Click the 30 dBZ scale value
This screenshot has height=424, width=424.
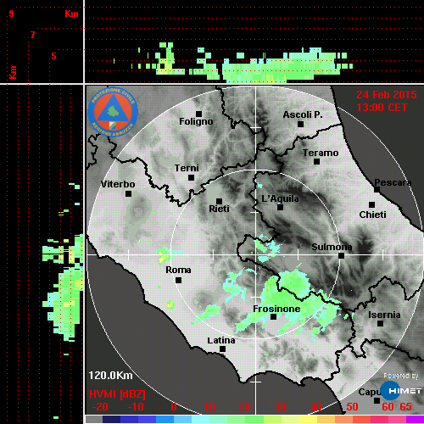point(280,407)
